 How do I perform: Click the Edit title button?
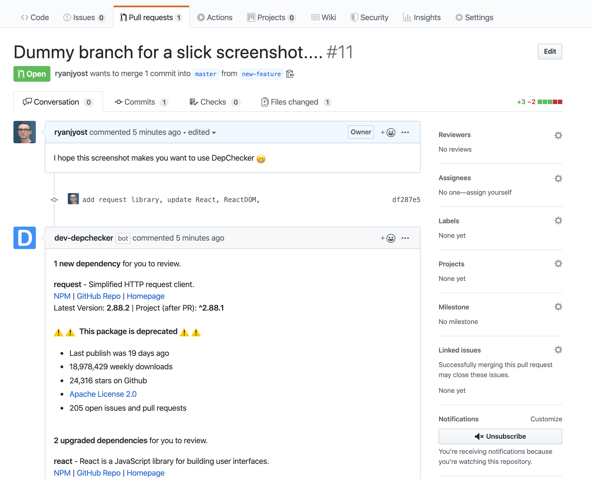click(x=550, y=51)
